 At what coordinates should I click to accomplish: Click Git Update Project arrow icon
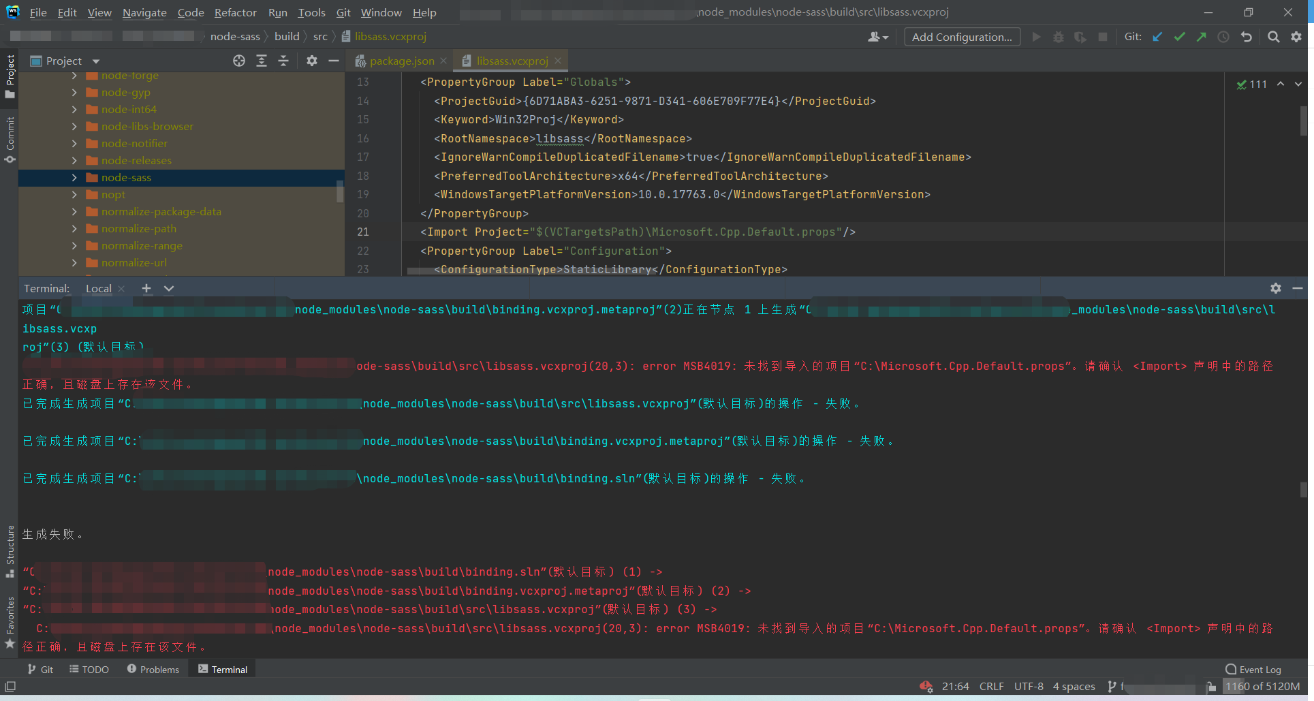click(1157, 37)
